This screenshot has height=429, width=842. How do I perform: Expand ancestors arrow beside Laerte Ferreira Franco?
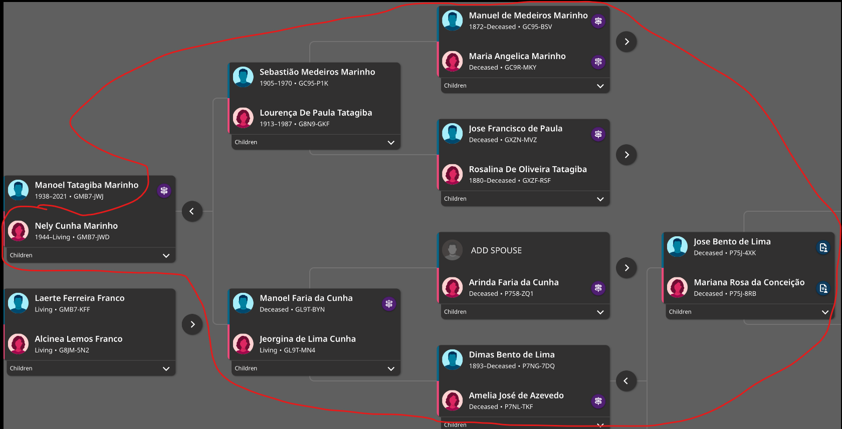tap(192, 324)
